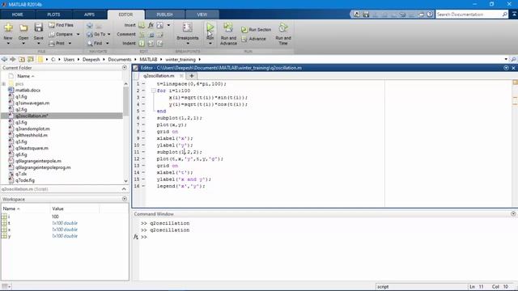Click MATLAB in the address path

[148, 59]
